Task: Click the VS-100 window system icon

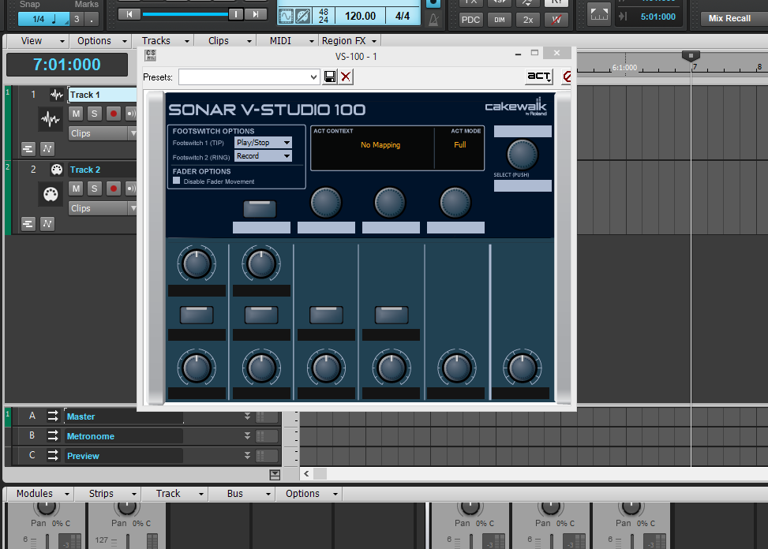Action: pyautogui.click(x=151, y=55)
